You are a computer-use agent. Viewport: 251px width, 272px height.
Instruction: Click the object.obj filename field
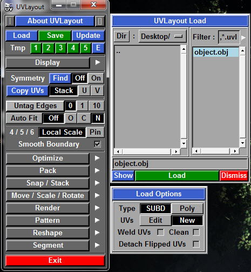(180, 164)
